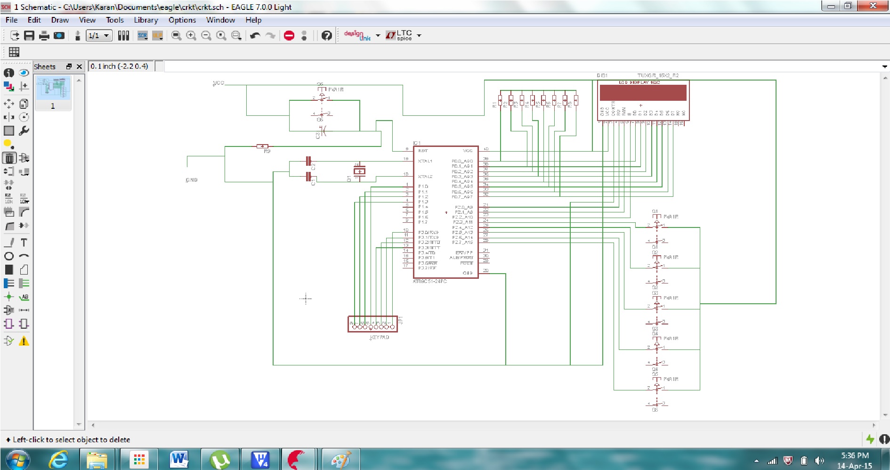This screenshot has width=890, height=470.
Task: Open the Grid settings icon
Action: (14, 52)
